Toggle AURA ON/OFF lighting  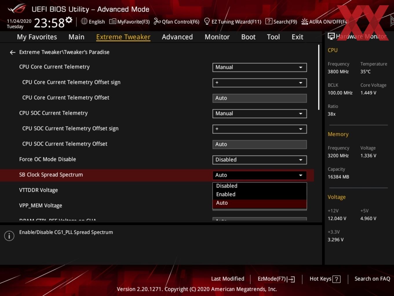(324, 21)
